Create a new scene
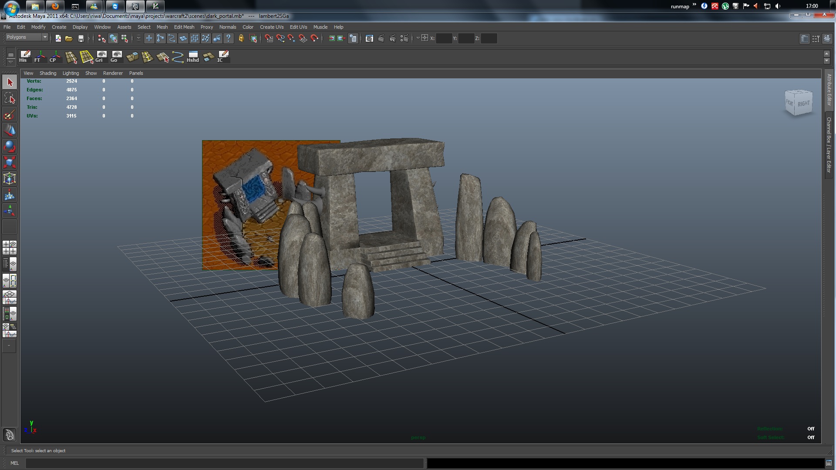This screenshot has height=470, width=836. [x=58, y=38]
